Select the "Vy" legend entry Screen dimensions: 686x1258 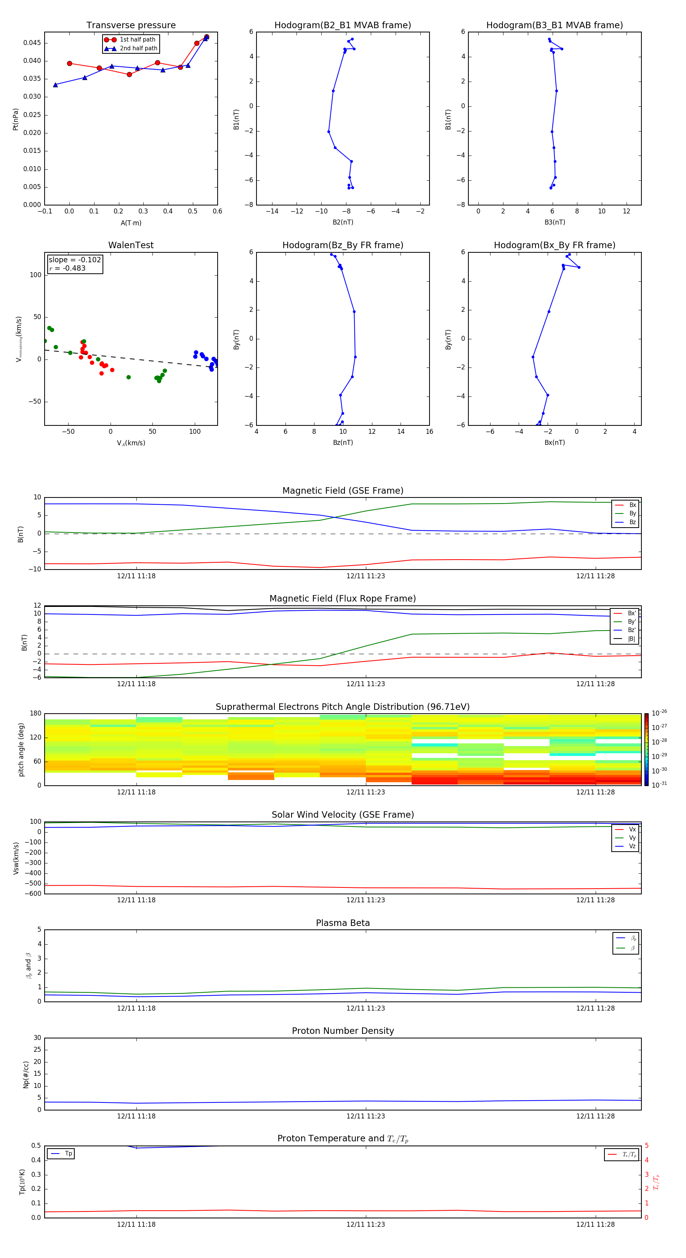click(625, 838)
